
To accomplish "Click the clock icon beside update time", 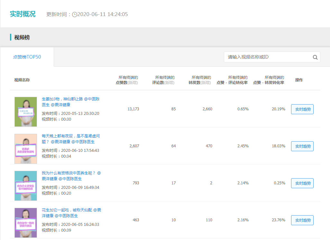I will 75,14.
